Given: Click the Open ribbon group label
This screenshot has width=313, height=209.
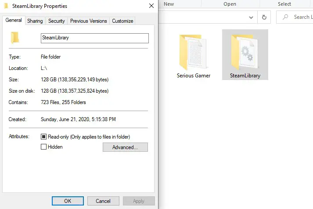Looking at the screenshot, I should coord(230,4).
